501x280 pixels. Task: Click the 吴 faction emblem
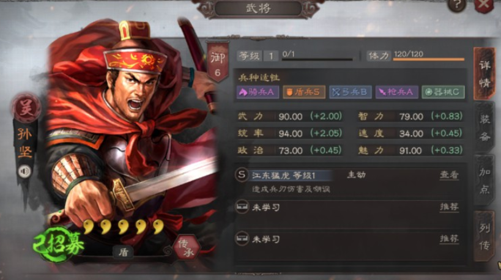click(x=26, y=107)
